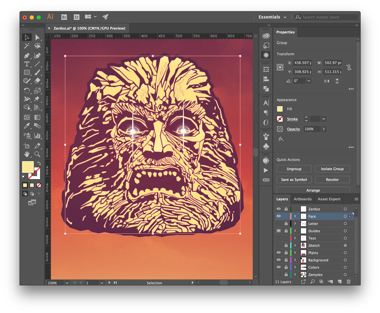380x313 pixels.
Task: Activate the Zoom tool
Action: pos(37,154)
